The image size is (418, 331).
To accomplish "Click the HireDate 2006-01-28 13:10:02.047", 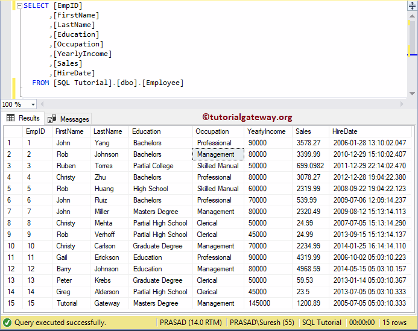I will (x=370, y=143).
